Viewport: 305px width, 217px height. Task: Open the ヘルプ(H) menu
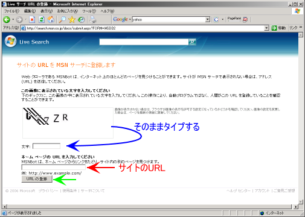point(108,11)
